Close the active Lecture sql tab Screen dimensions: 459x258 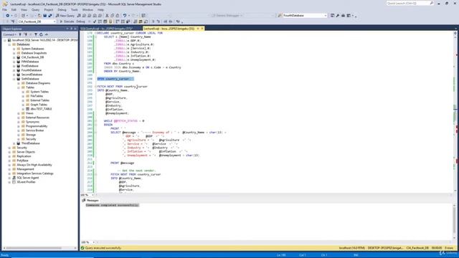click(202, 29)
